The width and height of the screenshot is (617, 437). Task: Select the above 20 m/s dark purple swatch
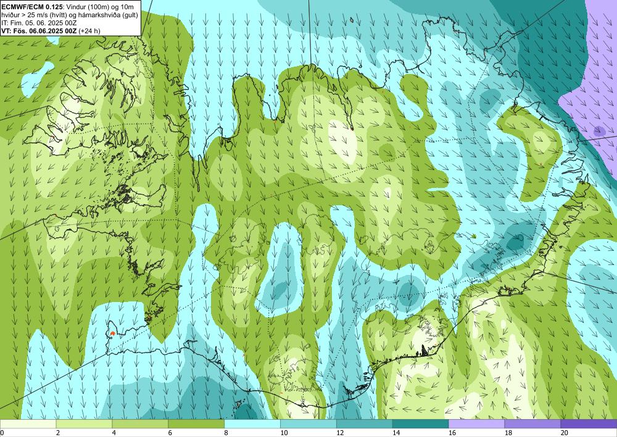tap(589, 423)
